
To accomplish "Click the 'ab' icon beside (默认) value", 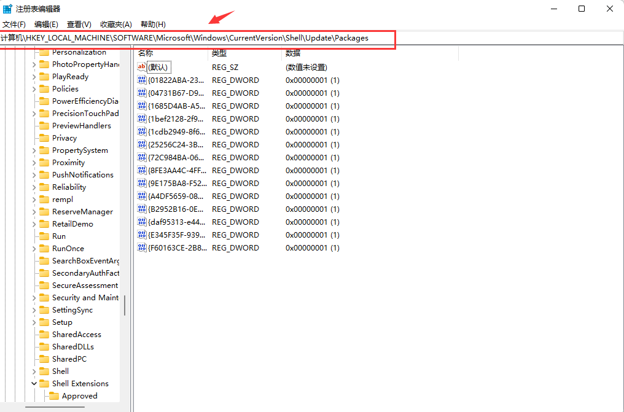I will click(142, 67).
